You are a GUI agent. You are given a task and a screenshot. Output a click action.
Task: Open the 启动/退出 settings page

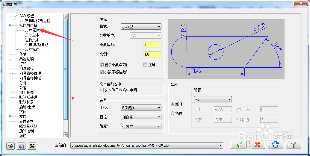(27, 107)
